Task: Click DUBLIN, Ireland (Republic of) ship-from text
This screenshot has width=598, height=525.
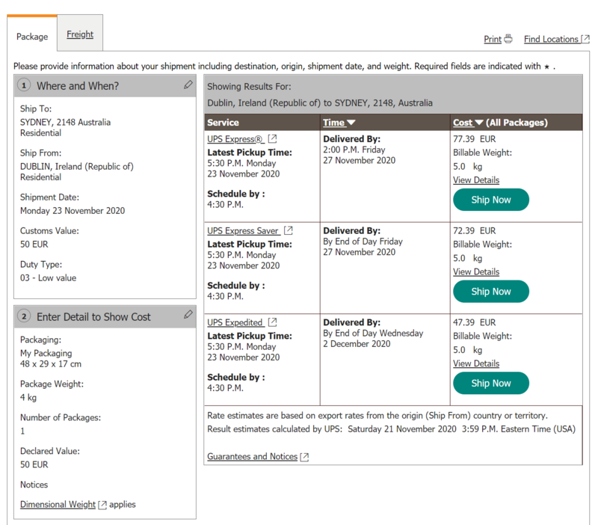Action: pos(77,167)
